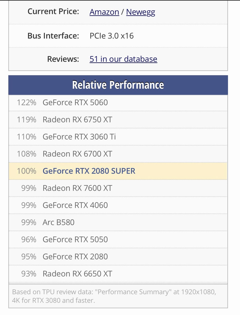
Task: Open the Arc B580 entry
Action: coord(118,222)
